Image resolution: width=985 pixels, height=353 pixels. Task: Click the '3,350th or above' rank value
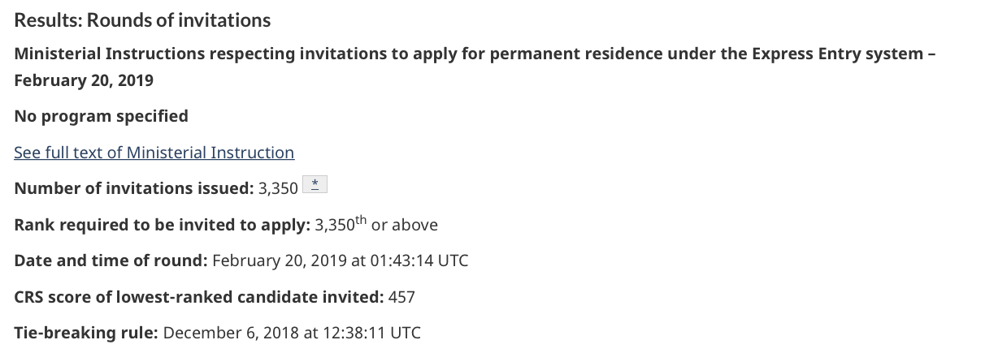pyautogui.click(x=375, y=225)
